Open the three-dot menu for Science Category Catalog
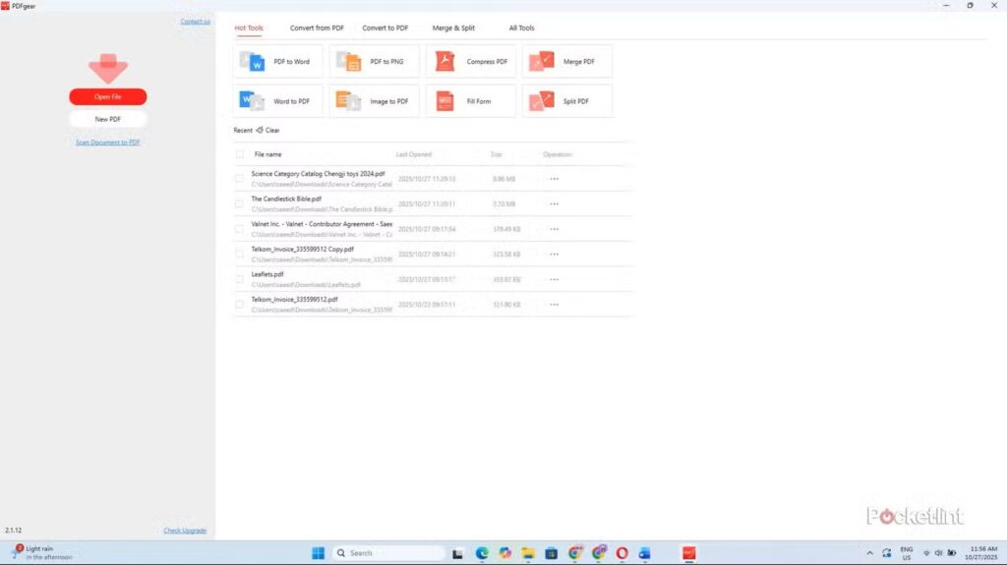The height and width of the screenshot is (565, 1007). [x=554, y=179]
